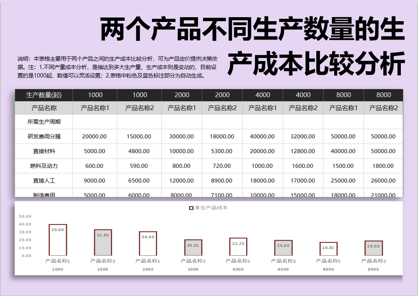Click the 所需生产周期 row label
The image size is (418, 296).
coord(44,122)
